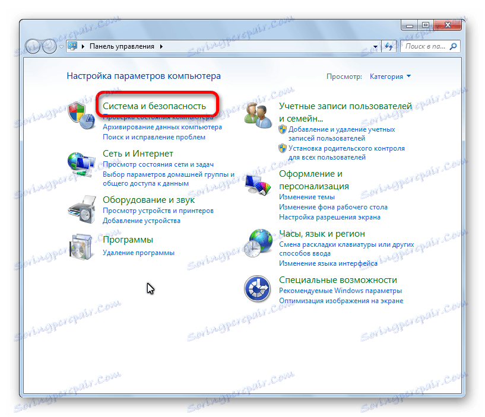Screen dimensions: 485x417
Task: Click shield icon beside Установка родительского контроля
Action: pos(283,148)
